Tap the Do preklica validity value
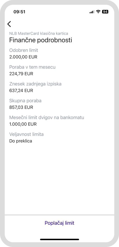119x247 pixels. pyautogui.click(x=21, y=141)
